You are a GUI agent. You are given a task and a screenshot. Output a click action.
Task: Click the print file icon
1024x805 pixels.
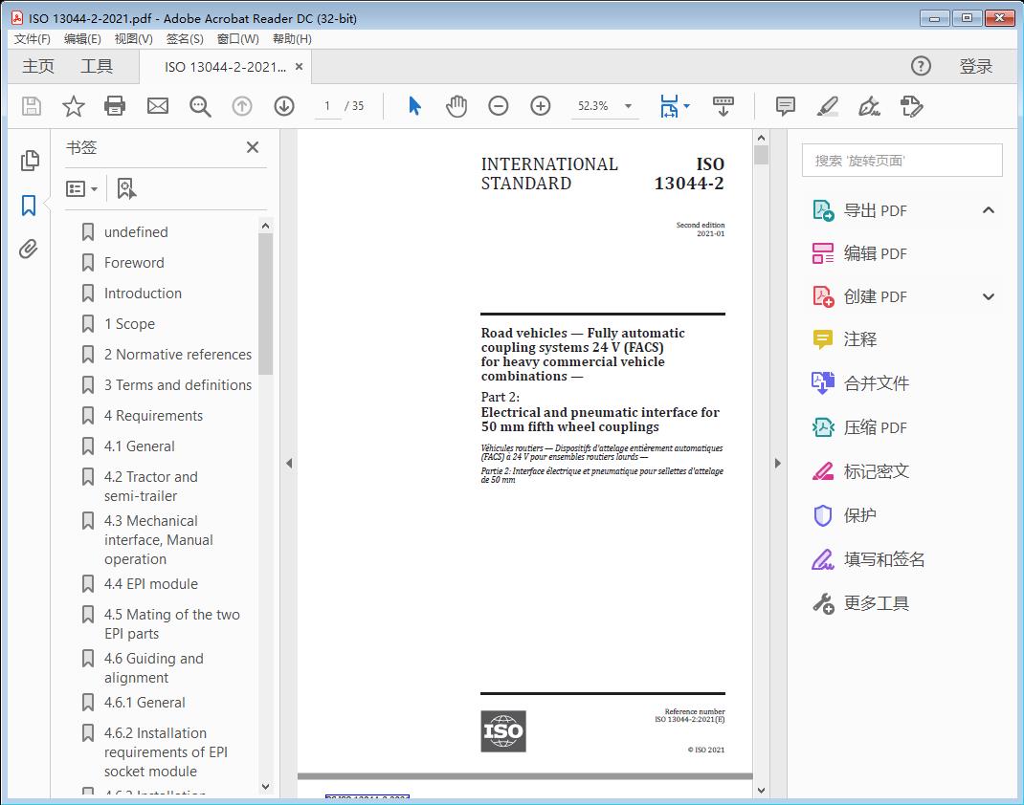(x=115, y=106)
